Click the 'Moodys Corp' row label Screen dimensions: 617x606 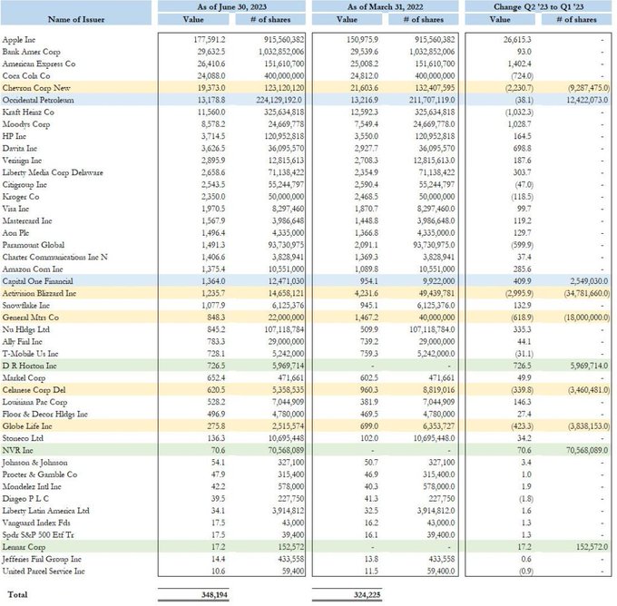coord(26,124)
